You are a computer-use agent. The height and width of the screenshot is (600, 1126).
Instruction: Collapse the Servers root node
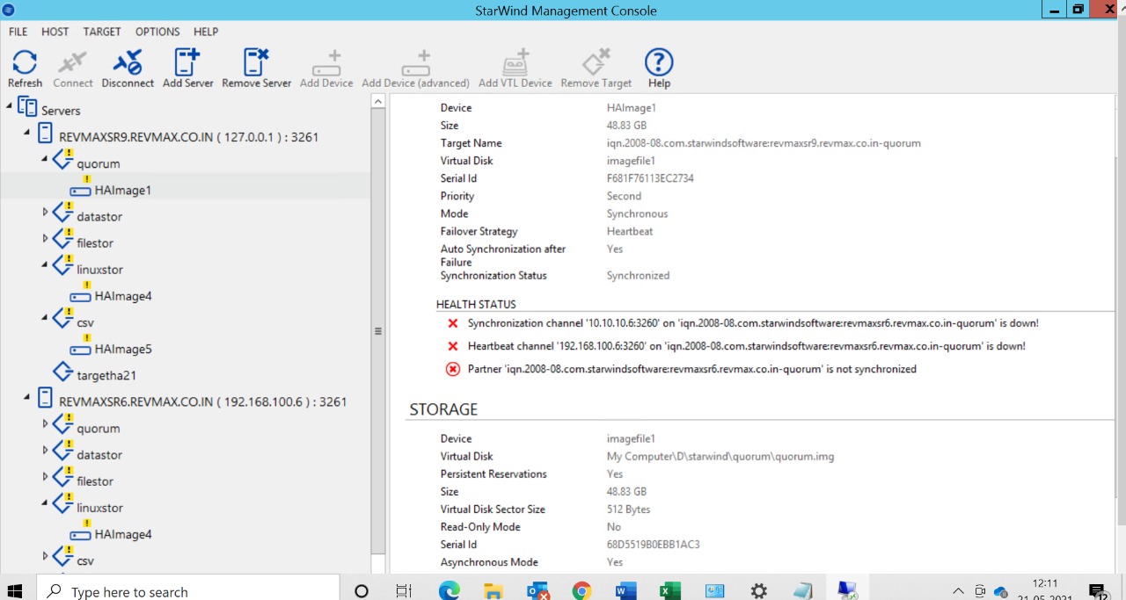coord(10,106)
